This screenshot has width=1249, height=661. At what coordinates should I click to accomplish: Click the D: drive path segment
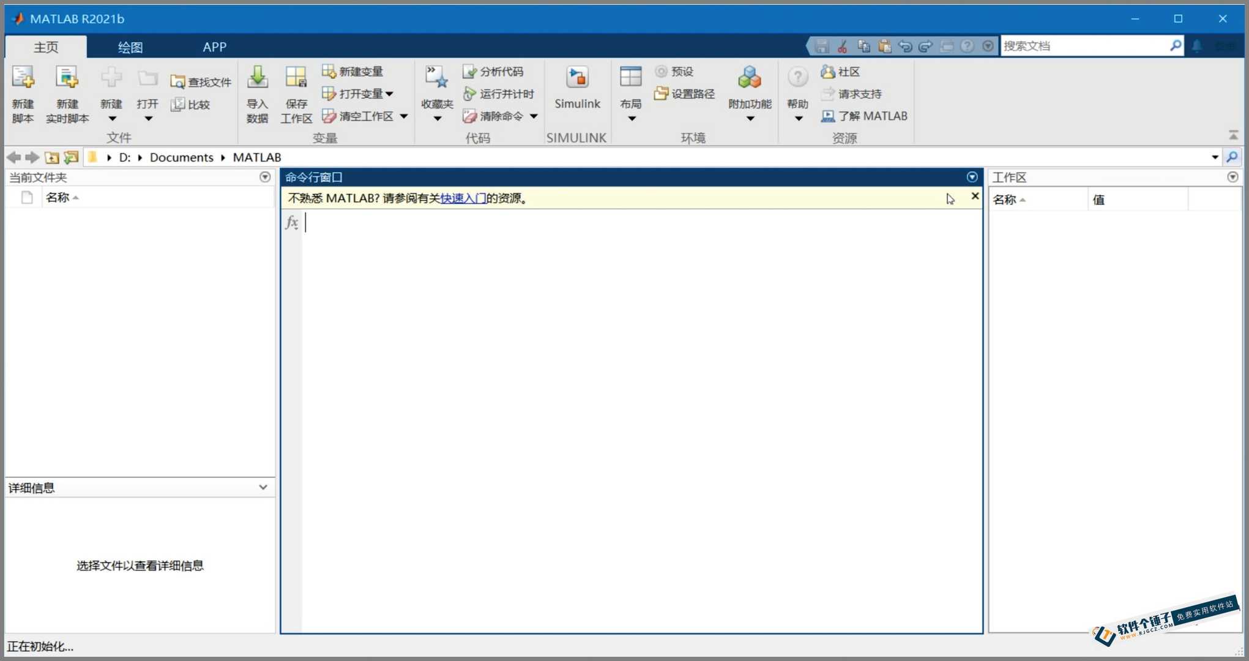(x=125, y=157)
